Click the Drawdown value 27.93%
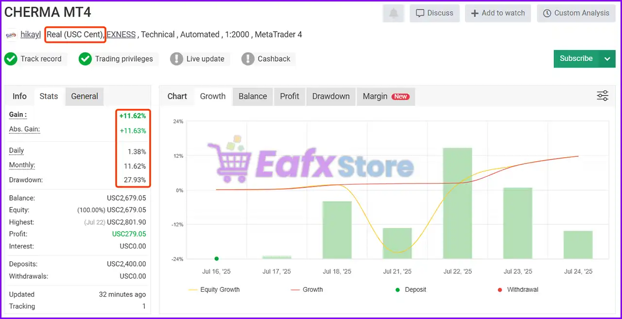Image resolution: width=622 pixels, height=319 pixels. coord(135,180)
